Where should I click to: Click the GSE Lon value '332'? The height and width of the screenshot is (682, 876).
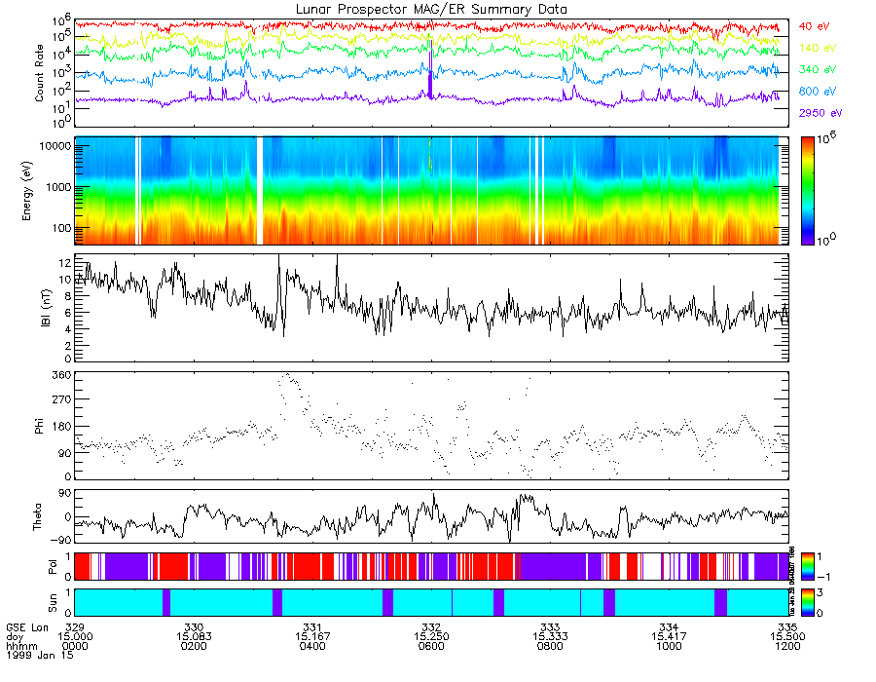tap(431, 627)
